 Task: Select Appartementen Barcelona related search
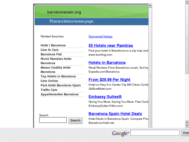coord(60,94)
